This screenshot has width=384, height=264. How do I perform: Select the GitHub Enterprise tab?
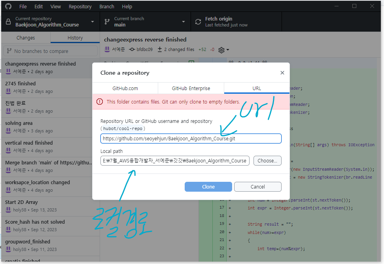tap(191, 88)
